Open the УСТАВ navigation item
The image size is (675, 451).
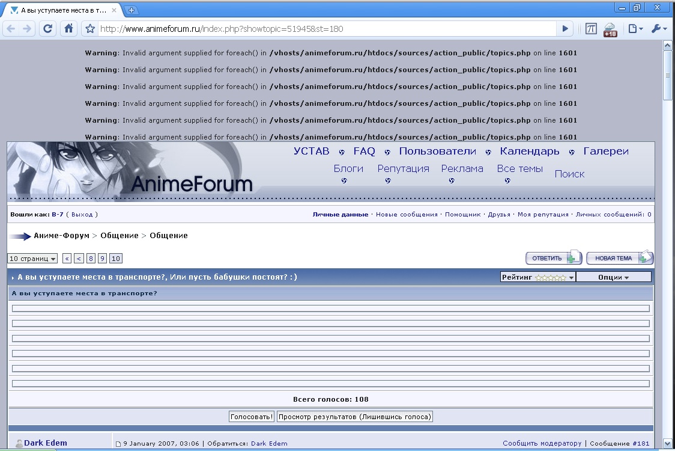click(x=311, y=152)
